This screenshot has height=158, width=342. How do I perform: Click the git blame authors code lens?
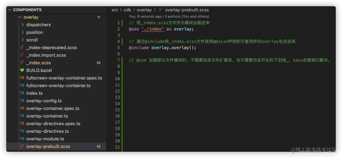pos(169,16)
